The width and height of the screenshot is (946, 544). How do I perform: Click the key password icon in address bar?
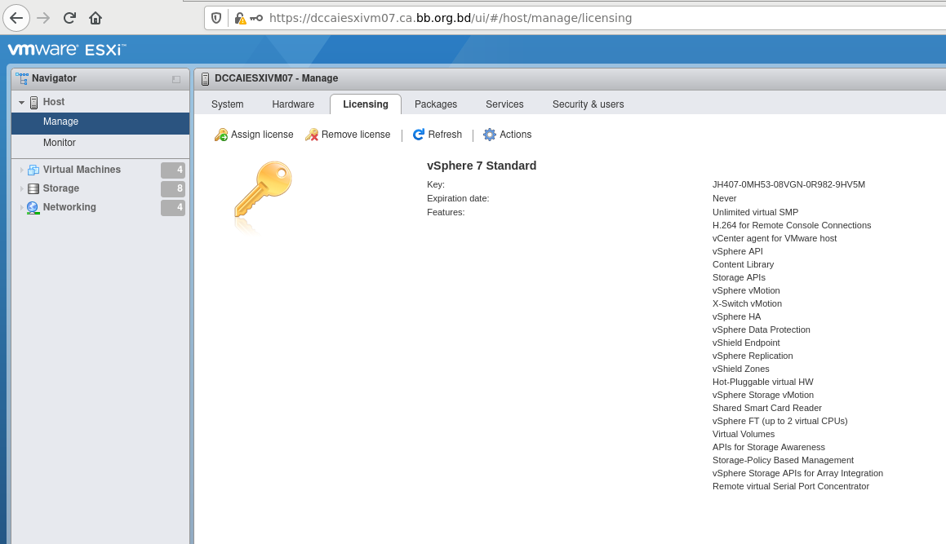tap(256, 18)
